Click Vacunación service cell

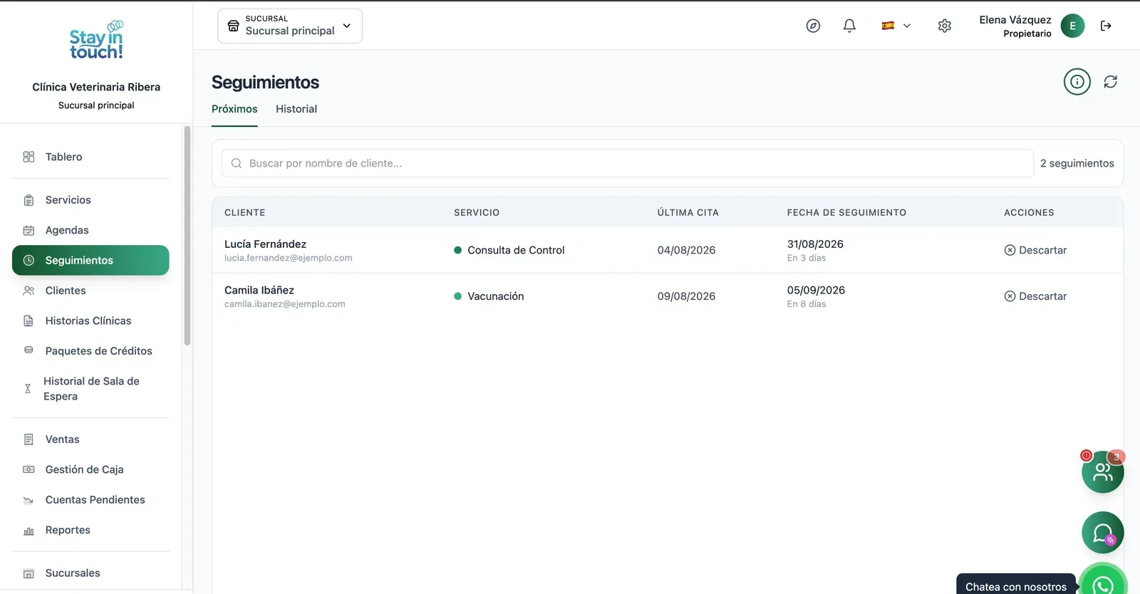click(x=489, y=296)
